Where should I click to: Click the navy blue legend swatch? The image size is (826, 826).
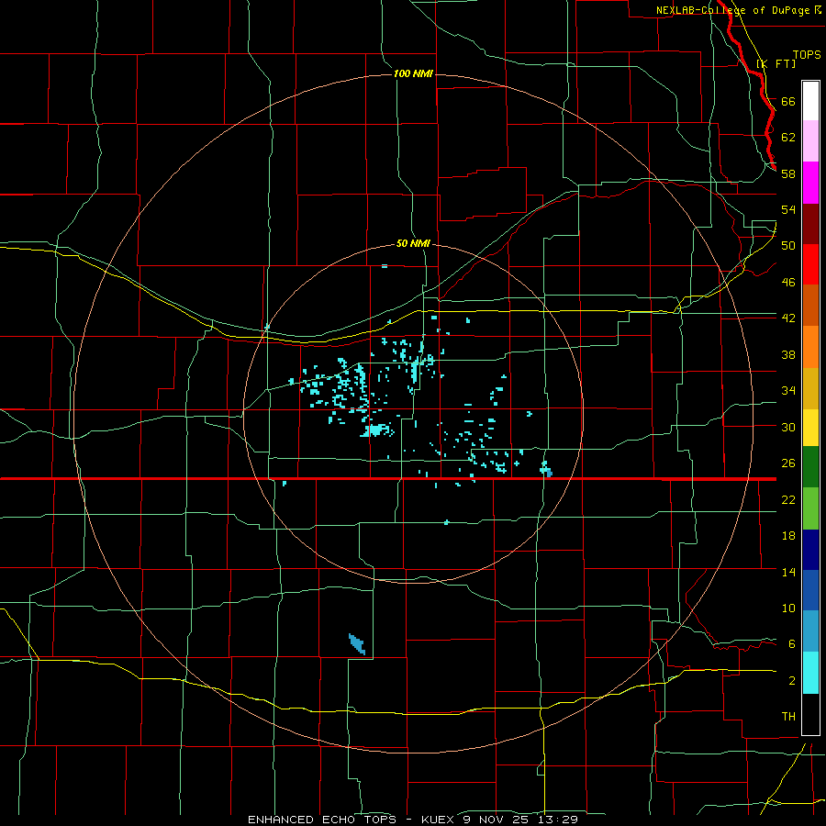[x=810, y=550]
